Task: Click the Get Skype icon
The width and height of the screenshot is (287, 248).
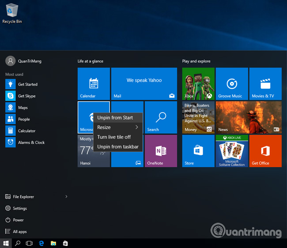Action: pos(11,96)
